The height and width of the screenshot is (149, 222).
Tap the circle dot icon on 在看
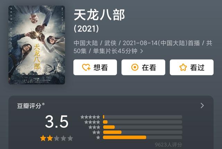coord(135,67)
